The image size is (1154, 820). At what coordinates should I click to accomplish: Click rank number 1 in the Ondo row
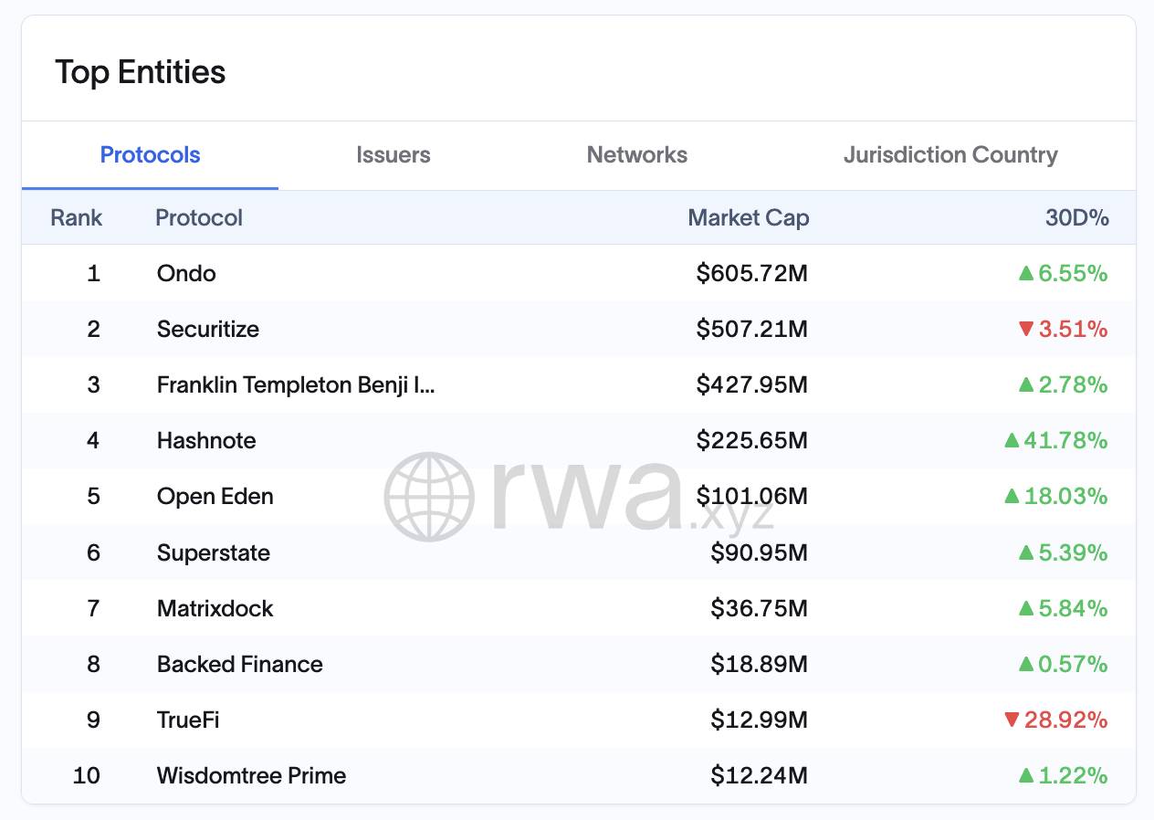point(93,273)
